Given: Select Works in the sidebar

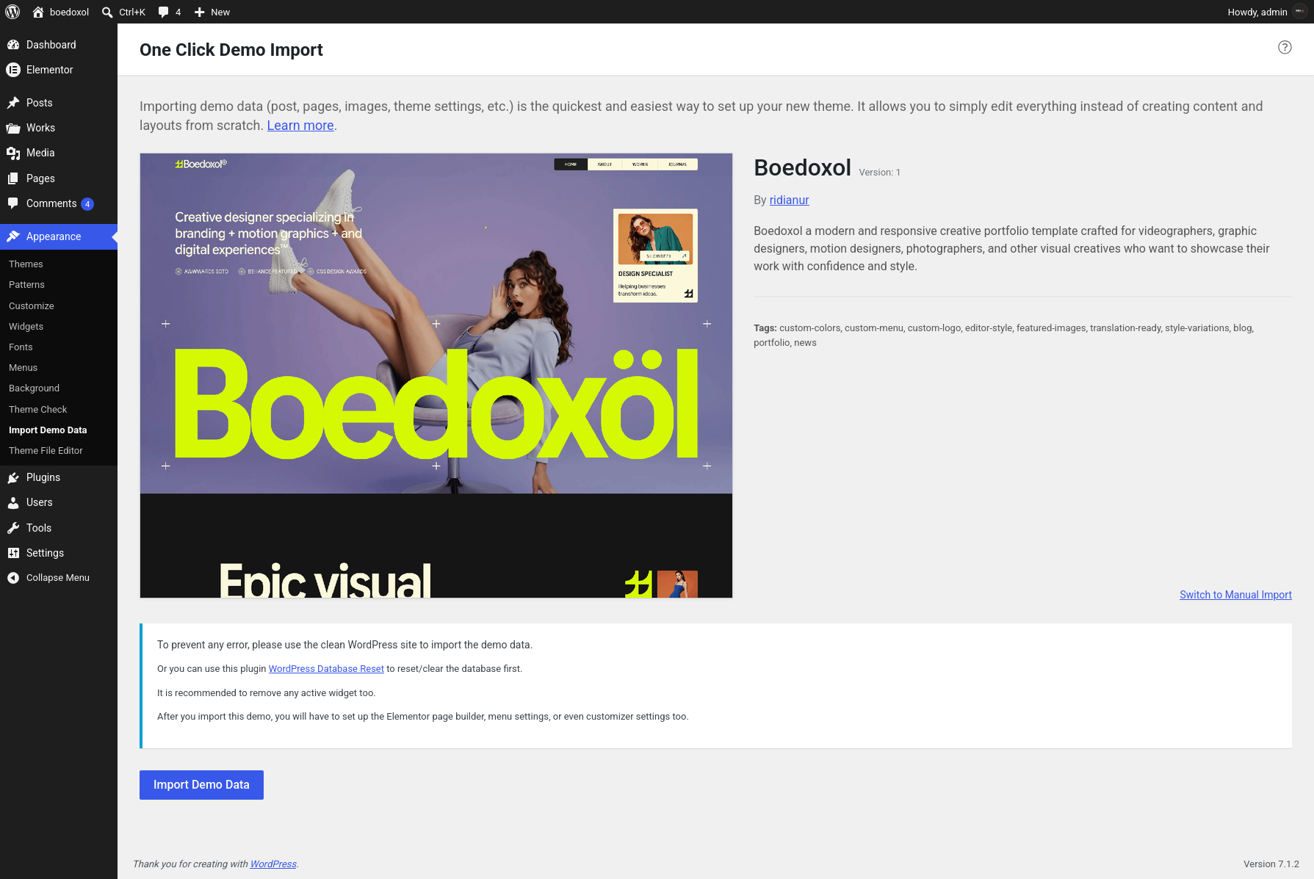Looking at the screenshot, I should [59, 128].
